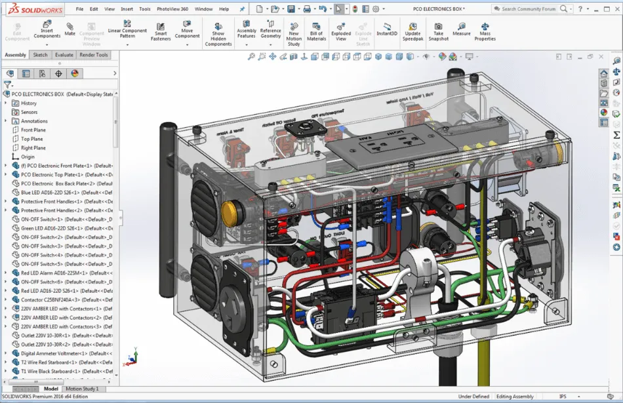Select Front Plane in tree
Screen dimensions: 623x403
33,130
